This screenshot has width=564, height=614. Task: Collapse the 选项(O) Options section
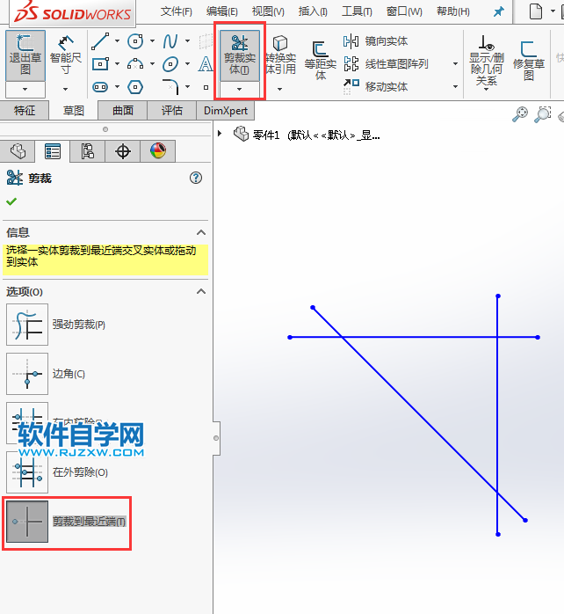point(201,292)
